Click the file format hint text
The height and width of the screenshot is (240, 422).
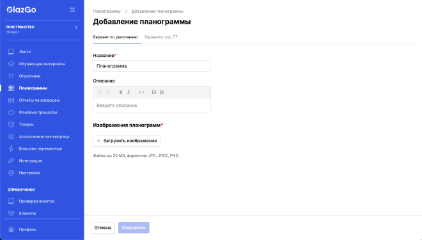136,156
